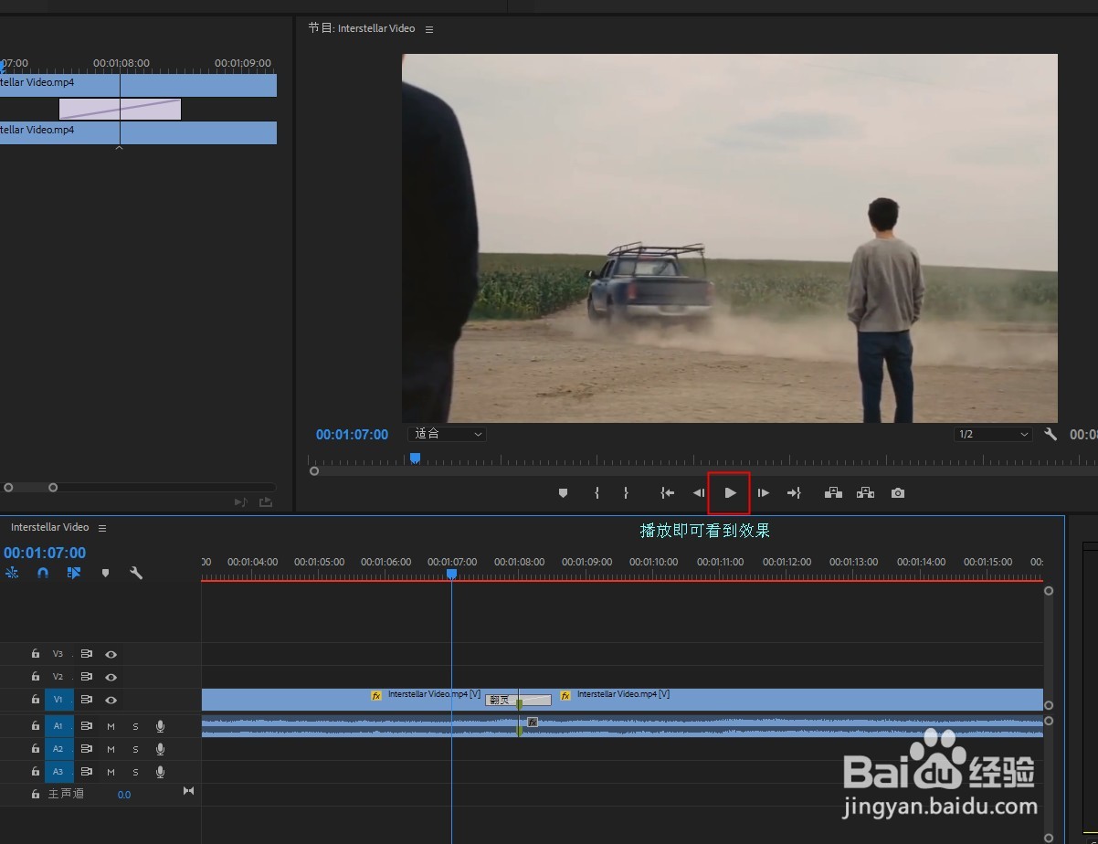Toggle nest sequence insert mode icon
The width and height of the screenshot is (1098, 844).
click(13, 573)
